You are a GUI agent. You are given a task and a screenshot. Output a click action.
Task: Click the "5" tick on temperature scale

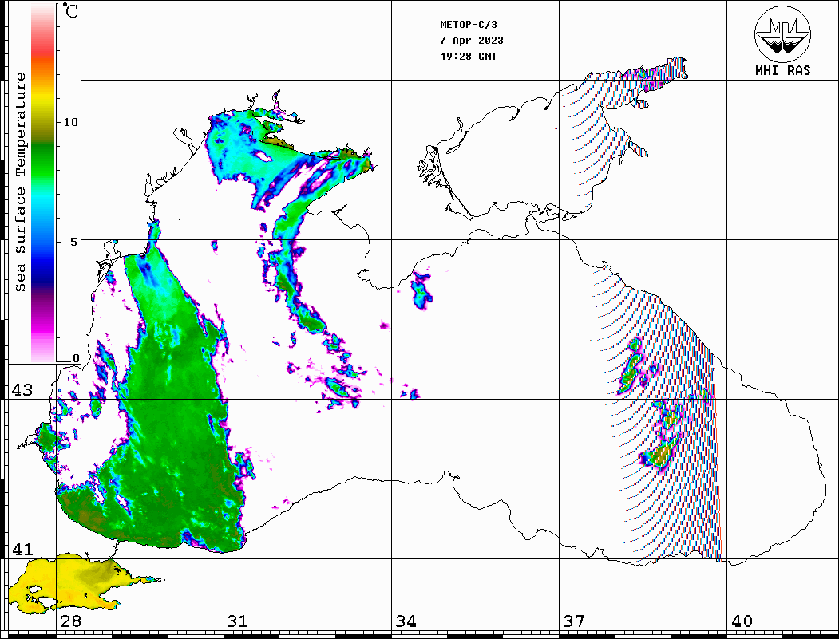[74, 242]
